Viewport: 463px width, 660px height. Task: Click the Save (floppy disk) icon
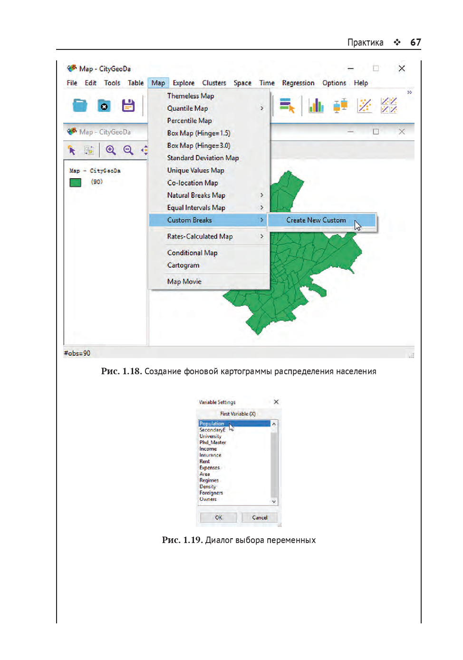(128, 106)
